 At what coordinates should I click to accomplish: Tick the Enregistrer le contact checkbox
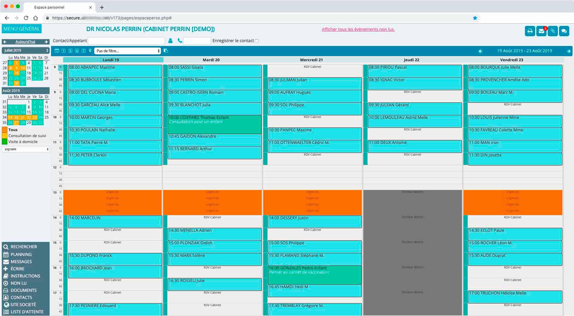click(x=257, y=41)
